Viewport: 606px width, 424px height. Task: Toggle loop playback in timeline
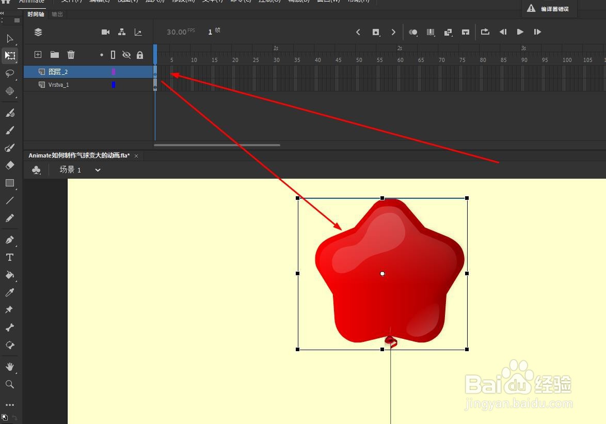[x=485, y=32]
